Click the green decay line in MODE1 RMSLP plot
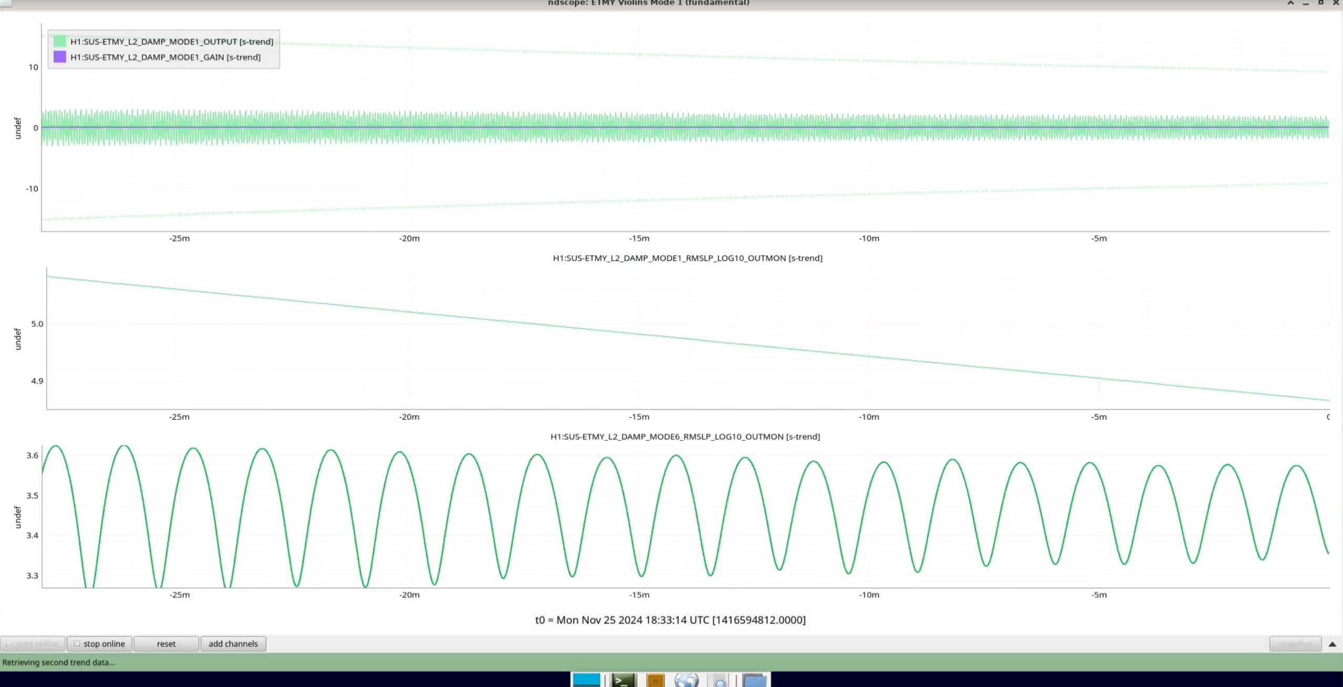This screenshot has height=687, width=1343. click(x=688, y=339)
